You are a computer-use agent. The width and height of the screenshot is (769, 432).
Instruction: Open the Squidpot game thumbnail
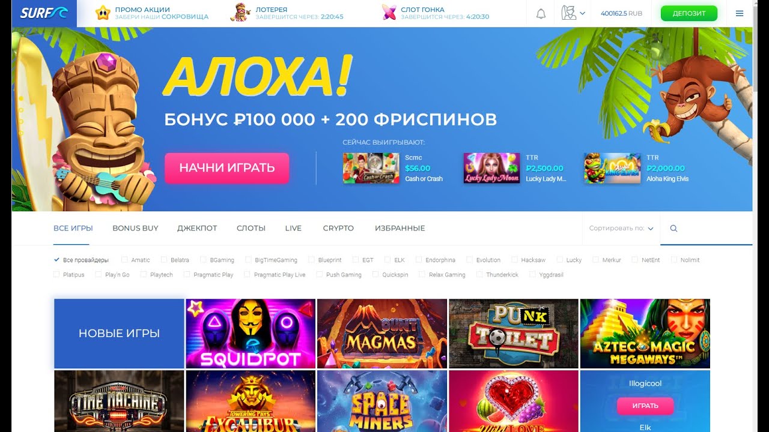[x=251, y=334]
